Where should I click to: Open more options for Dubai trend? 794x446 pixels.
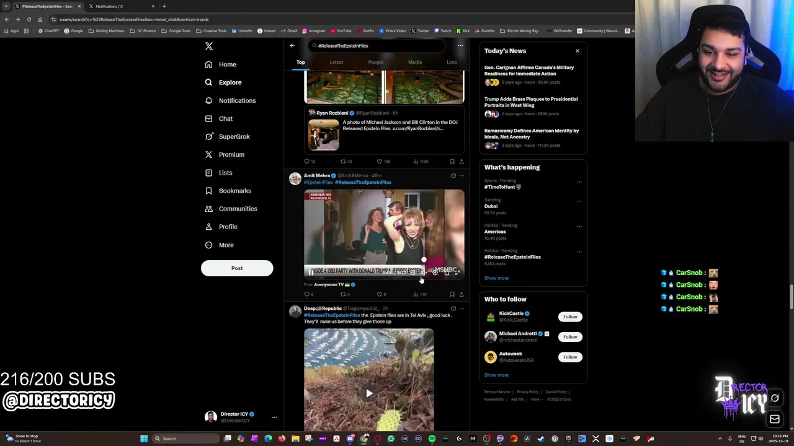(x=579, y=201)
